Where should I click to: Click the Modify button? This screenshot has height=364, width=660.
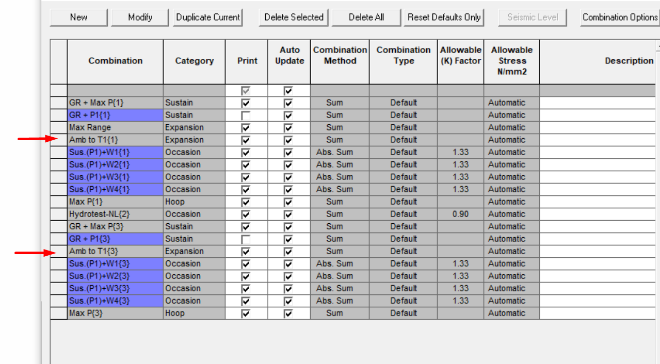click(140, 17)
